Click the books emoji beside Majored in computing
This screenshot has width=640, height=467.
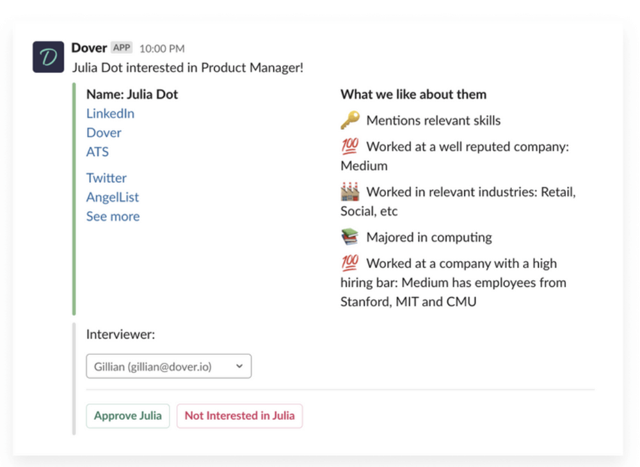pyautogui.click(x=350, y=237)
